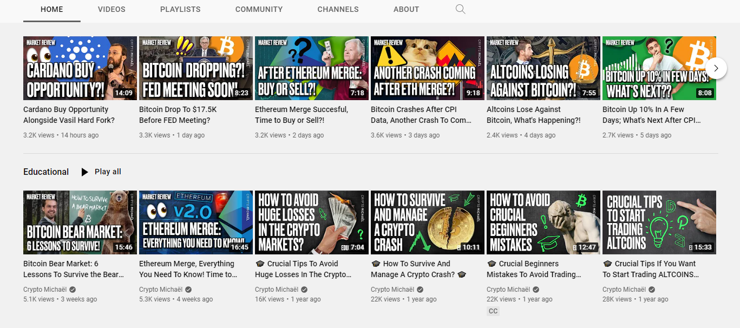Screen dimensions: 740x328
Task: Open the channel search magnifier icon
Action: [461, 9]
